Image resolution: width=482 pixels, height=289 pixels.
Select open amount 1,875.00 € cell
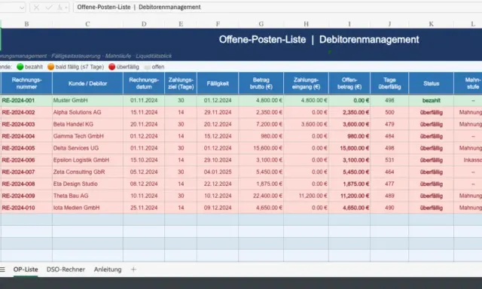[x=349, y=184]
